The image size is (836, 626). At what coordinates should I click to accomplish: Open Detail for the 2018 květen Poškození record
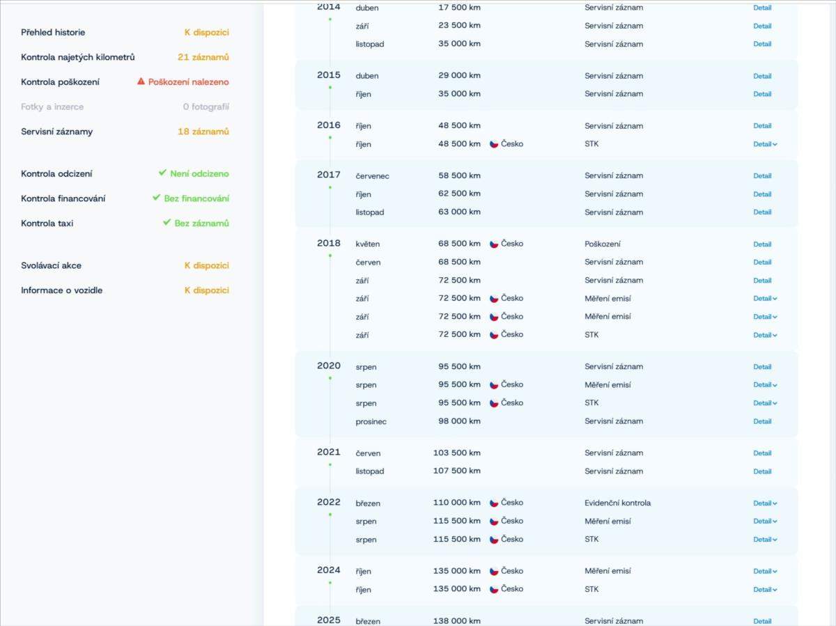tap(762, 244)
